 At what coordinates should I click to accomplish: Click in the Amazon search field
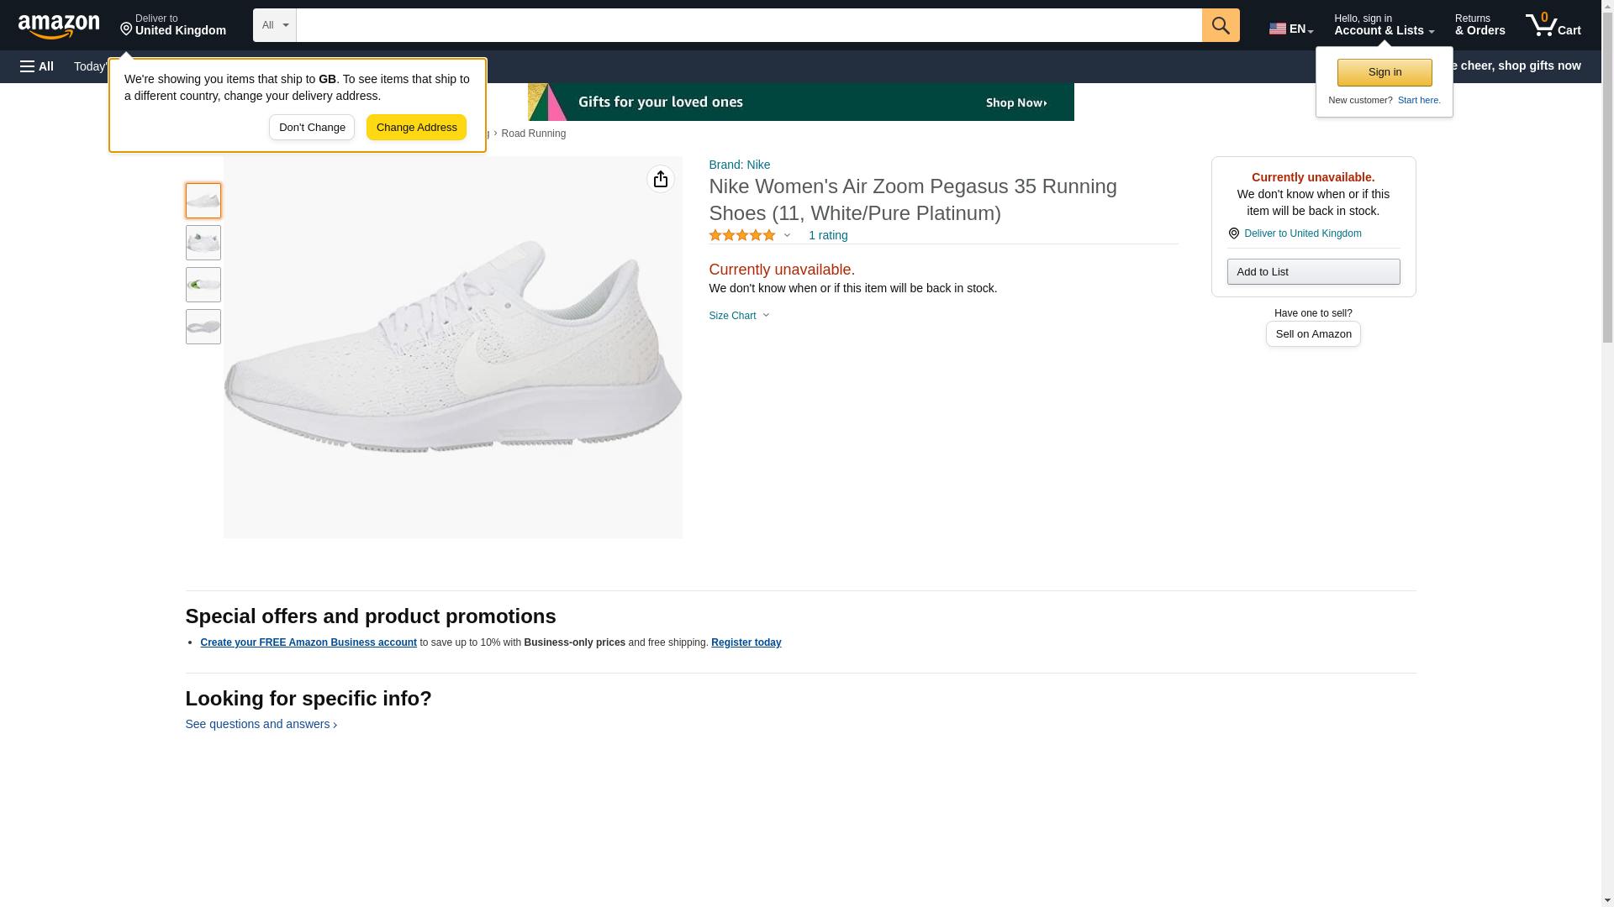click(x=748, y=25)
